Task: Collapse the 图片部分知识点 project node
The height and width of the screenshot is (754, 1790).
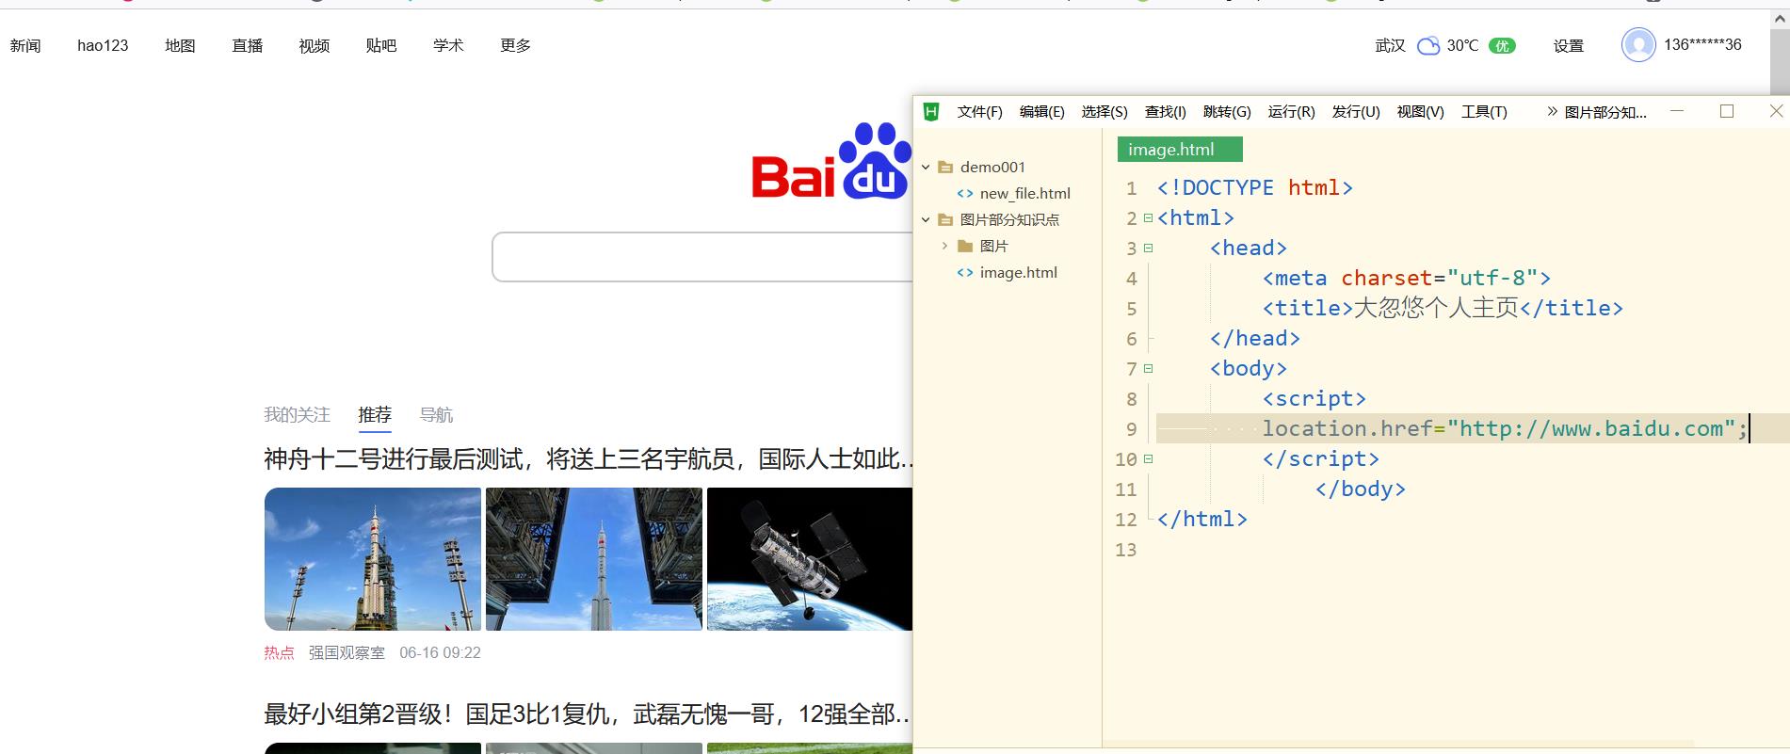Action: [926, 219]
